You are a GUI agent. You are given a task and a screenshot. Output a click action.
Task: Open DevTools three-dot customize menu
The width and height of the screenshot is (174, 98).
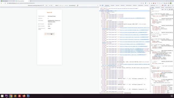171,5
